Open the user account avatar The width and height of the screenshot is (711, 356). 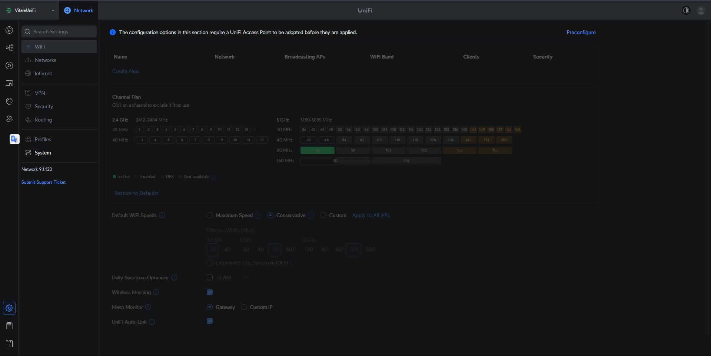pyautogui.click(x=701, y=10)
